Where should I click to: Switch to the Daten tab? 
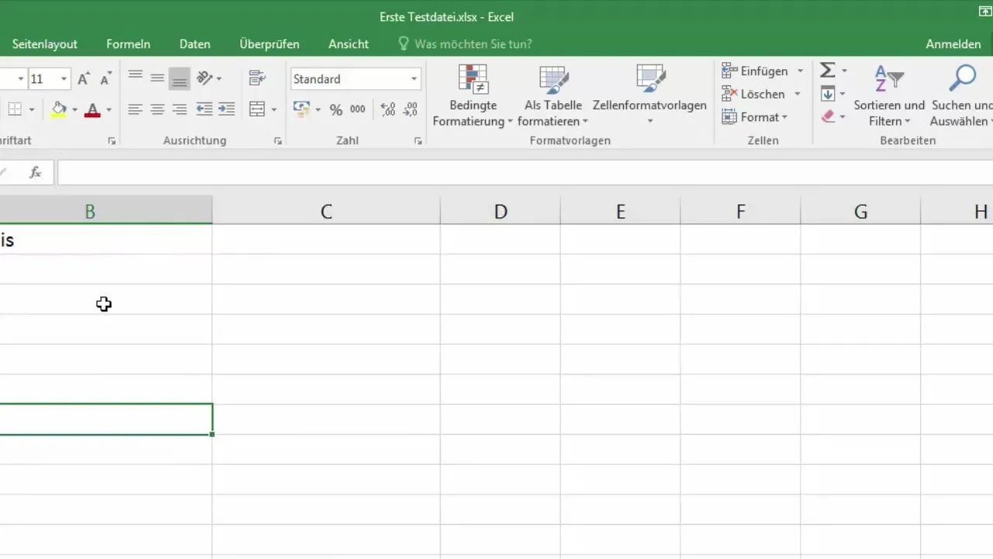195,44
